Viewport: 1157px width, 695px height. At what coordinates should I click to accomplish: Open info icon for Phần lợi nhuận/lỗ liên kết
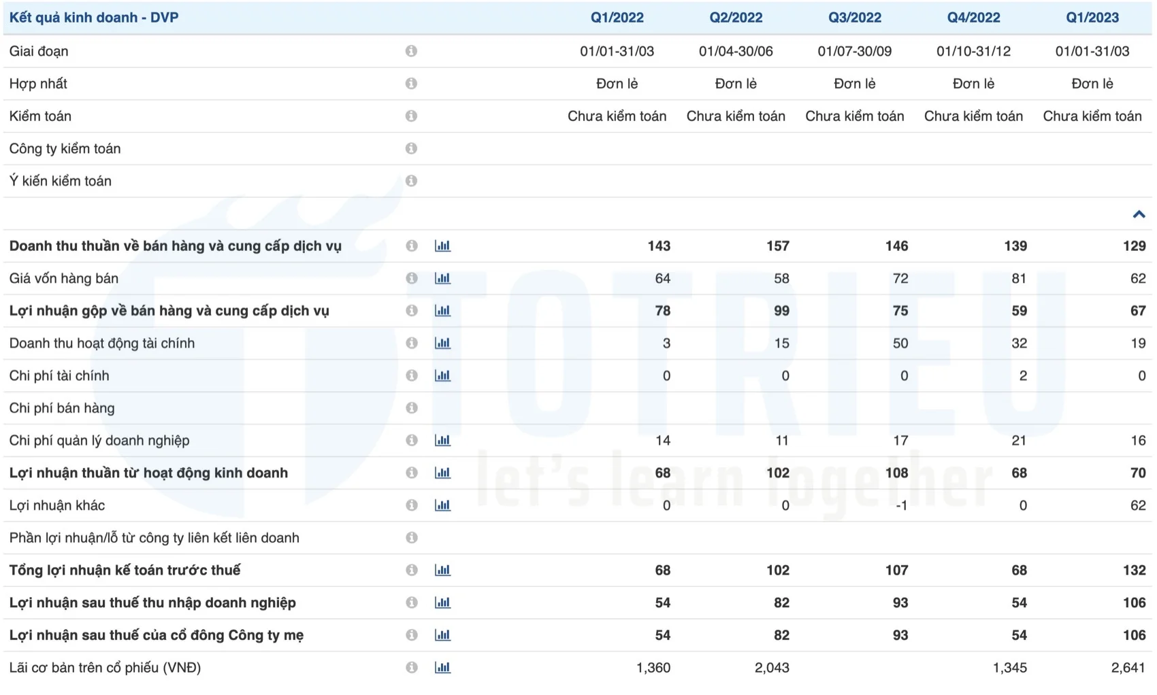[412, 538]
